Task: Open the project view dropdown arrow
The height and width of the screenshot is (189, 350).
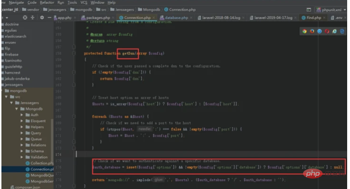Action: 7,17
